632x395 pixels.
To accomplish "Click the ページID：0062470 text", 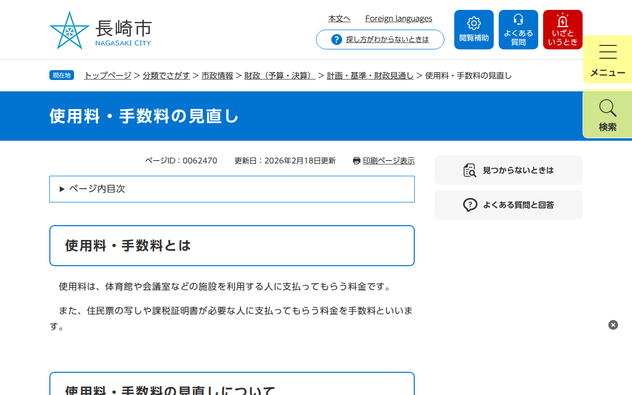I will [181, 160].
